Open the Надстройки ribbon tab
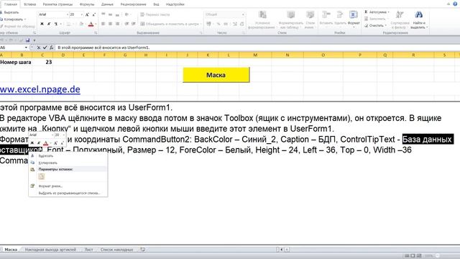The width and height of the screenshot is (460, 259). pyautogui.click(x=175, y=4)
